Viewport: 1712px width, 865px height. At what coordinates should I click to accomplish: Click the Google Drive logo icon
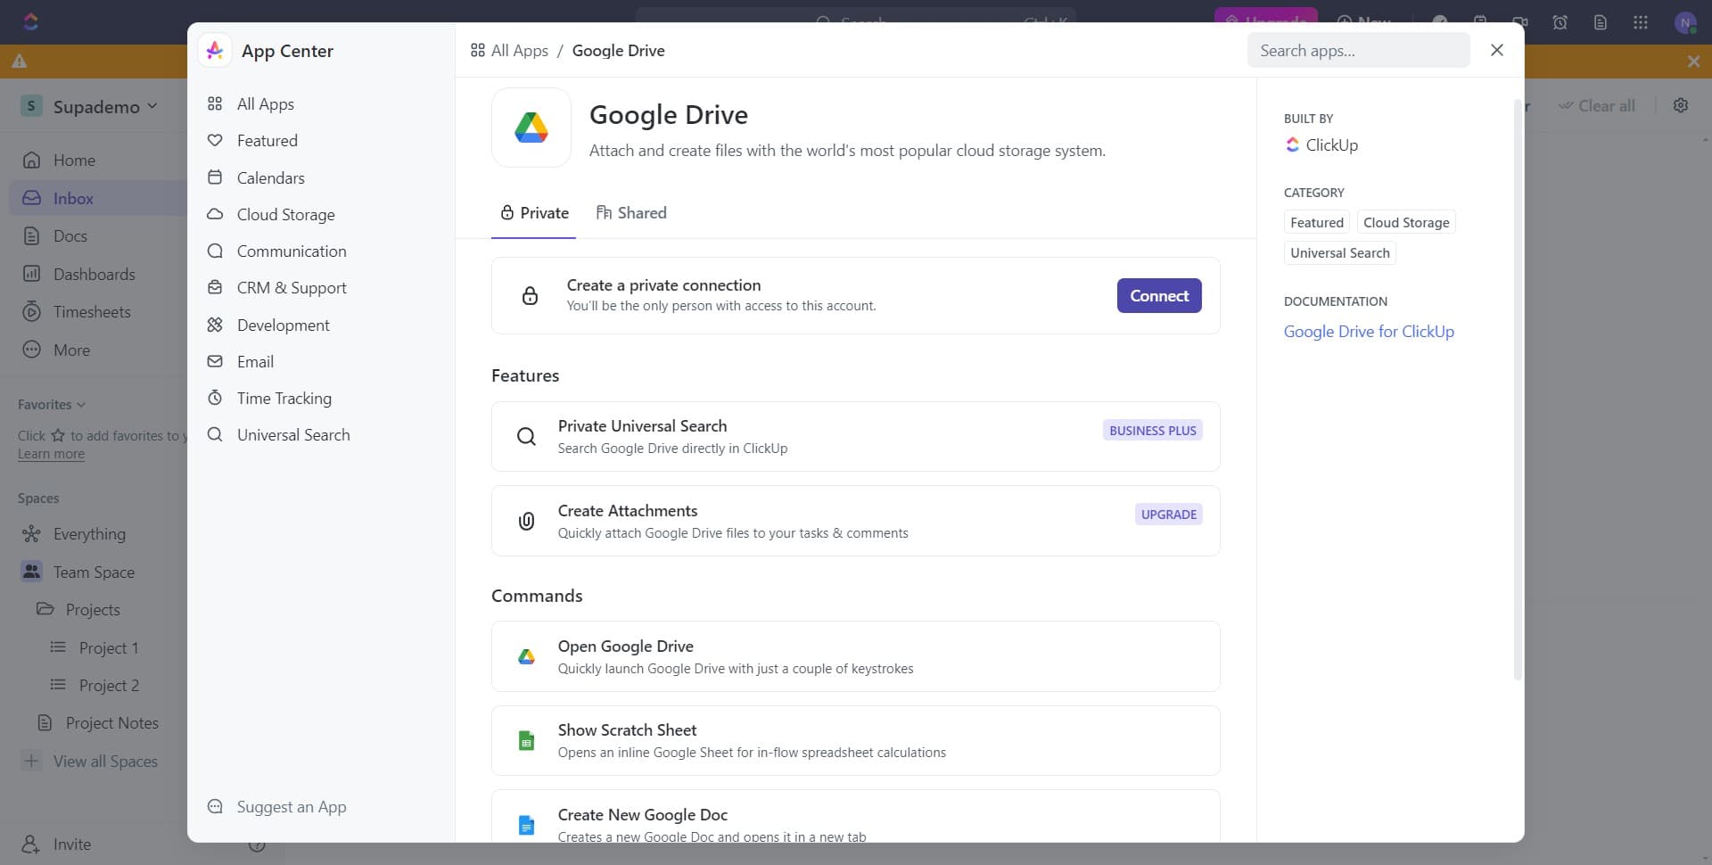531,128
